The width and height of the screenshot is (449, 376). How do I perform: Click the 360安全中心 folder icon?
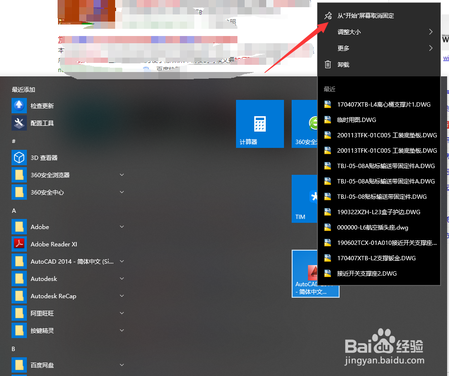point(19,192)
